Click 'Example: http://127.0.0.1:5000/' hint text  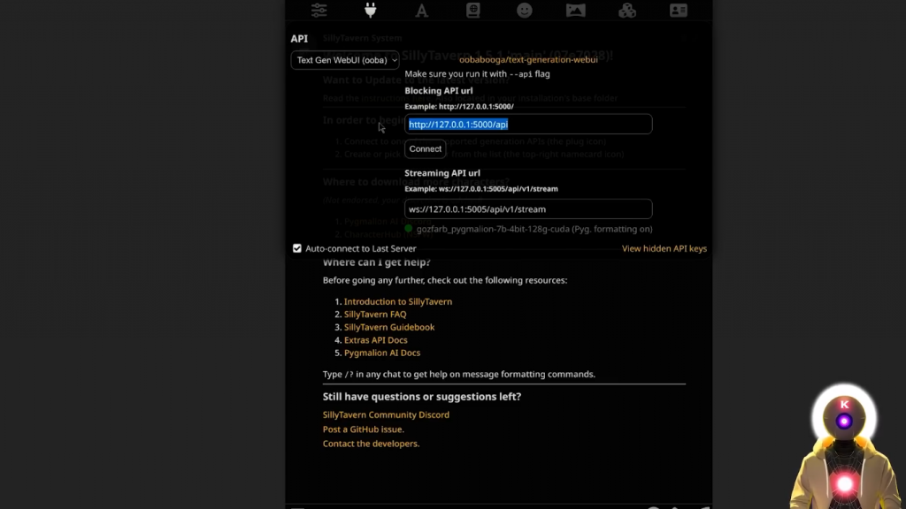coord(459,107)
